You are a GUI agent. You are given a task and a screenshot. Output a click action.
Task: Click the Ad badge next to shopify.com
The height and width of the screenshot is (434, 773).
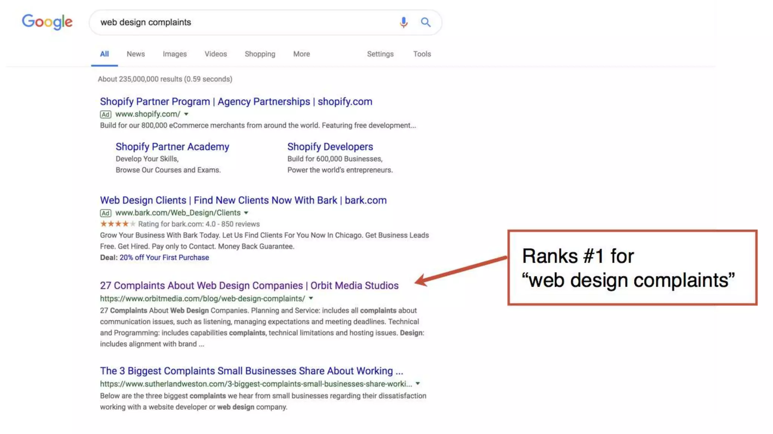point(105,114)
